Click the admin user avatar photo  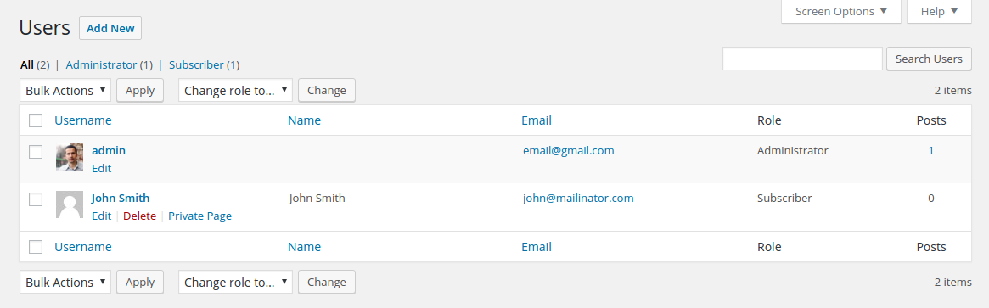[70, 157]
